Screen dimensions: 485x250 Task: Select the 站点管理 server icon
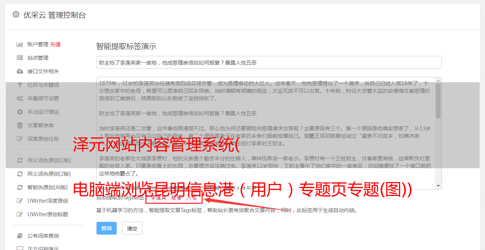point(20,58)
